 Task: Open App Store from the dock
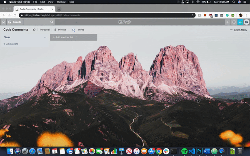click(x=151, y=151)
